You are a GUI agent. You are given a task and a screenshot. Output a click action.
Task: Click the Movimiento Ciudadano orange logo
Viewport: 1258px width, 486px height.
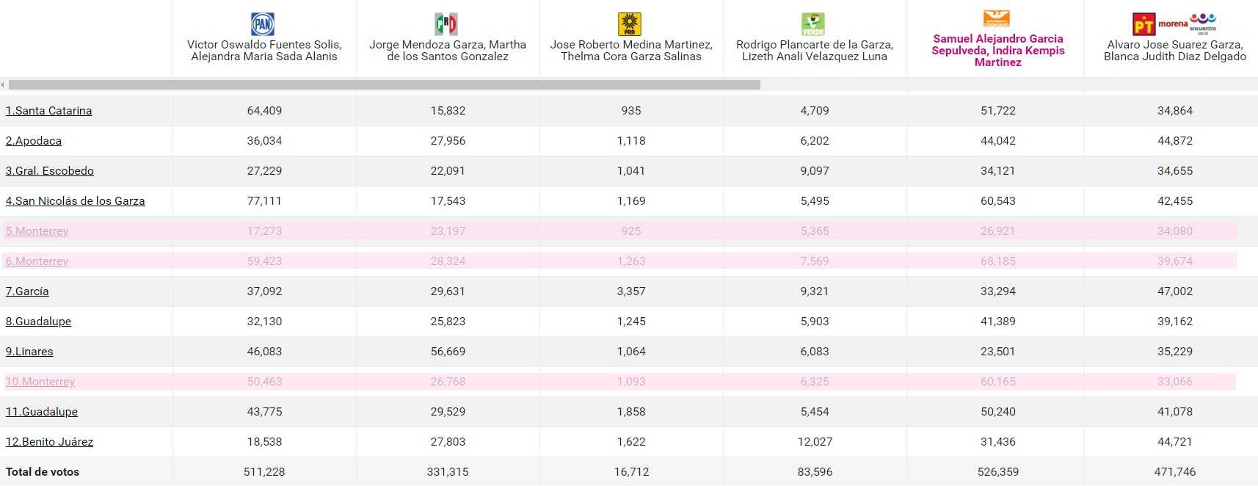pos(997,18)
